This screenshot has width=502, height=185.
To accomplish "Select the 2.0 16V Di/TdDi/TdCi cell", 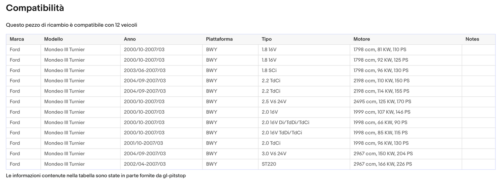I will coord(285,122).
